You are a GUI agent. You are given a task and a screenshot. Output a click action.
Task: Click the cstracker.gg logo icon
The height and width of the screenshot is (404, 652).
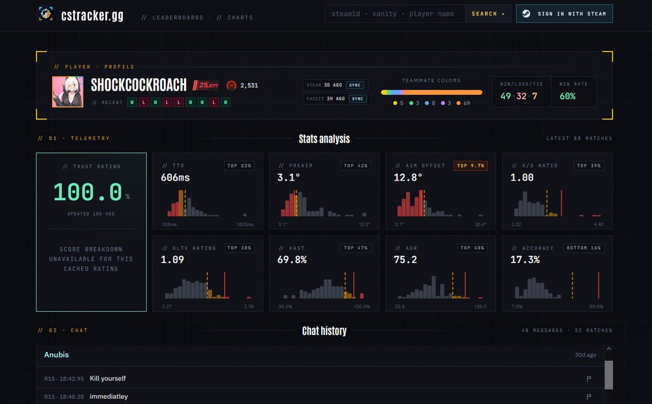coord(46,14)
